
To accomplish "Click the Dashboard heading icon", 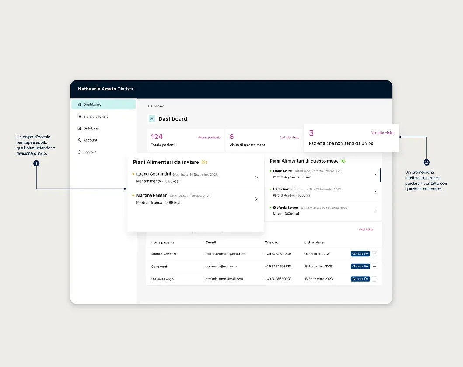I will pos(152,119).
